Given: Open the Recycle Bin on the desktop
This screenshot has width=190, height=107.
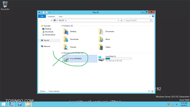Looking at the screenshot, I should coord(5,5).
